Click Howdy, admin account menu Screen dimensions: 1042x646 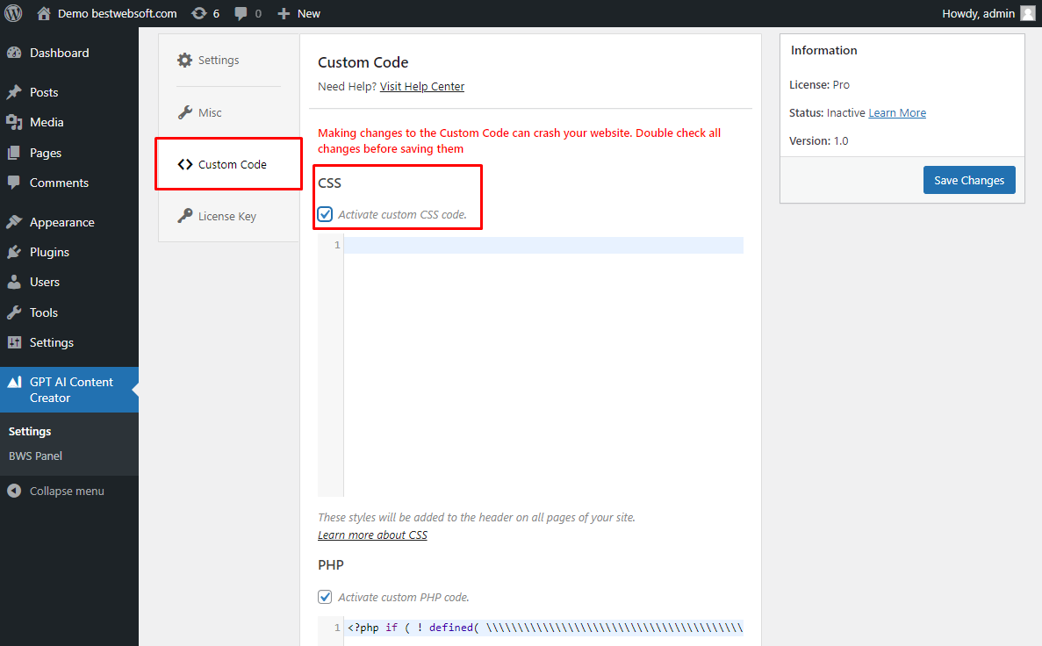click(978, 13)
